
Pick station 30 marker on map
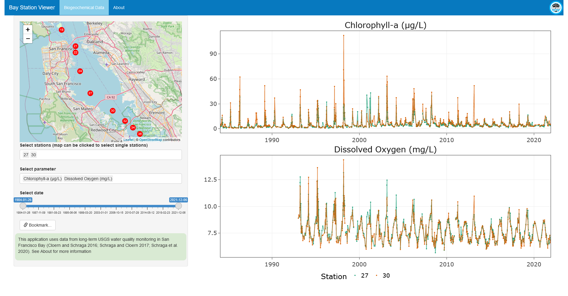coord(113,111)
